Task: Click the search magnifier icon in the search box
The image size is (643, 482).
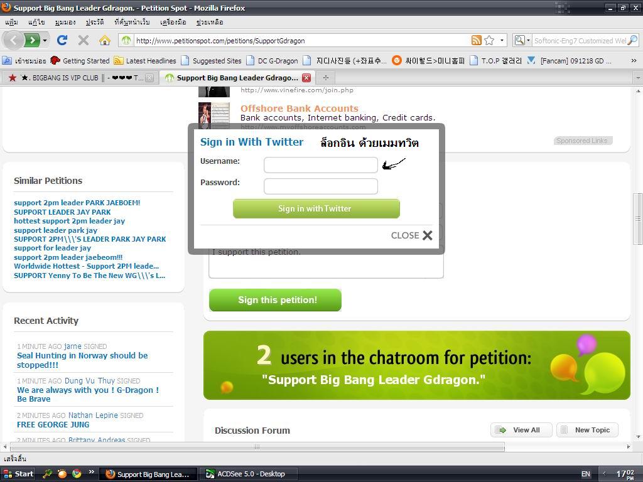Action: pyautogui.click(x=633, y=40)
